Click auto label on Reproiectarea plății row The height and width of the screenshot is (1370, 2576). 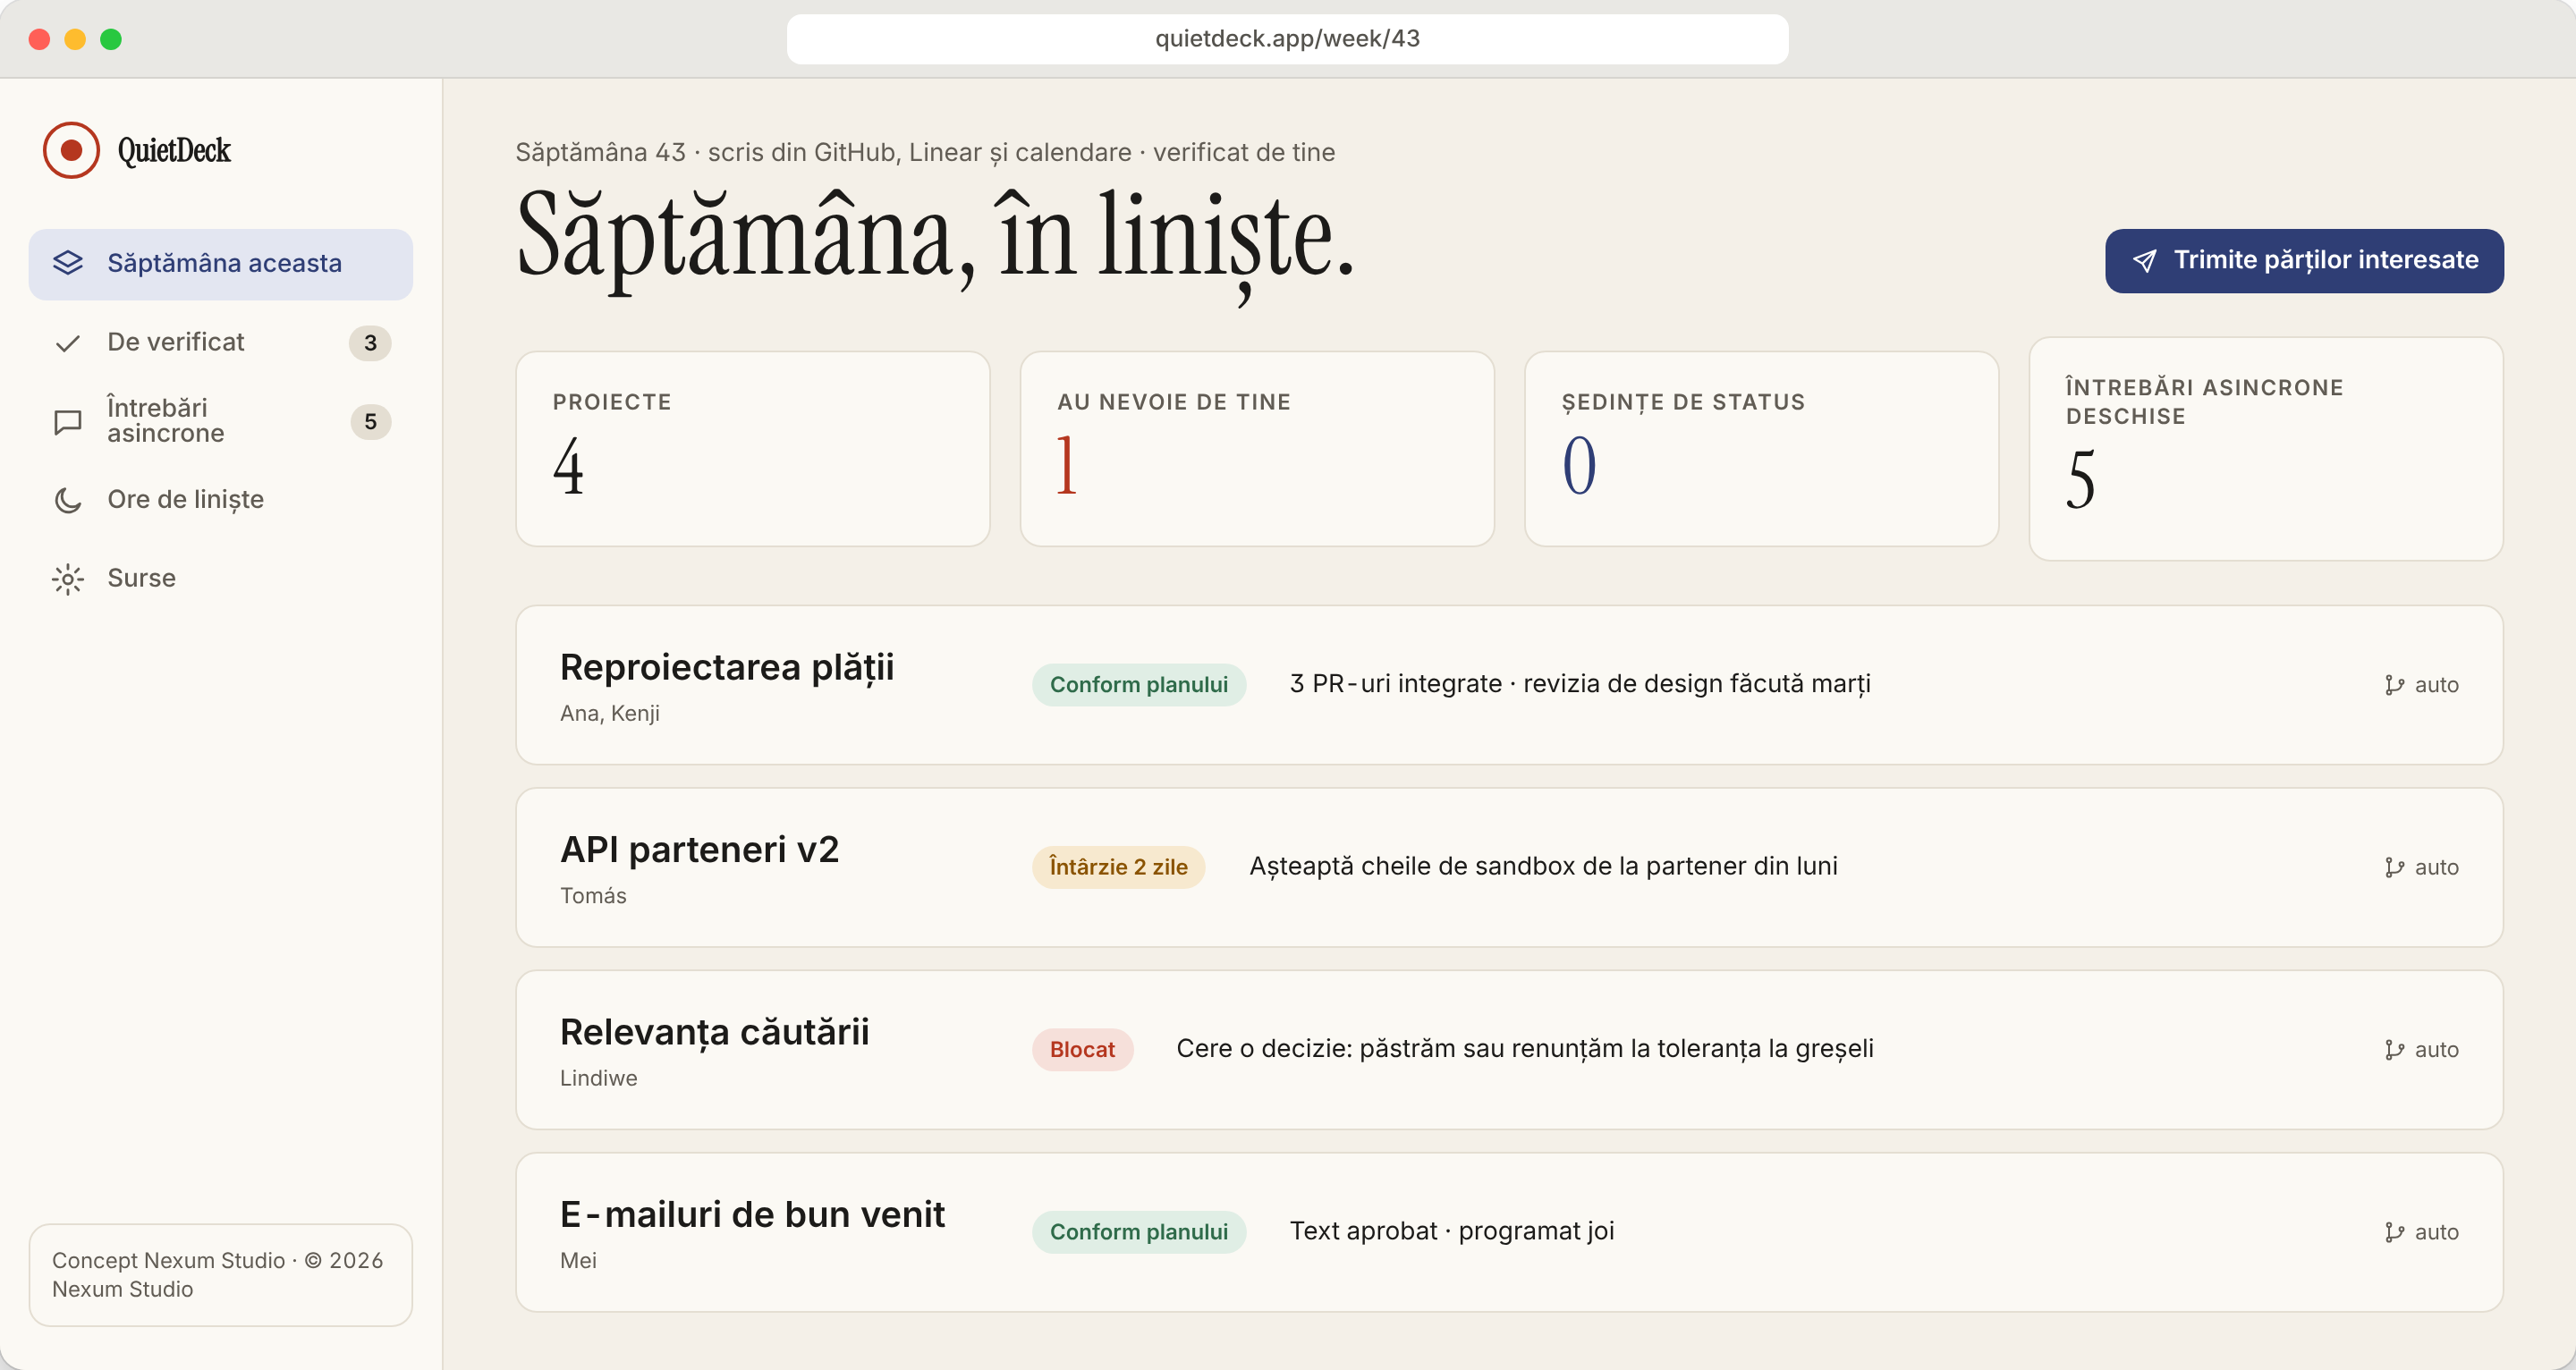pos(2436,685)
